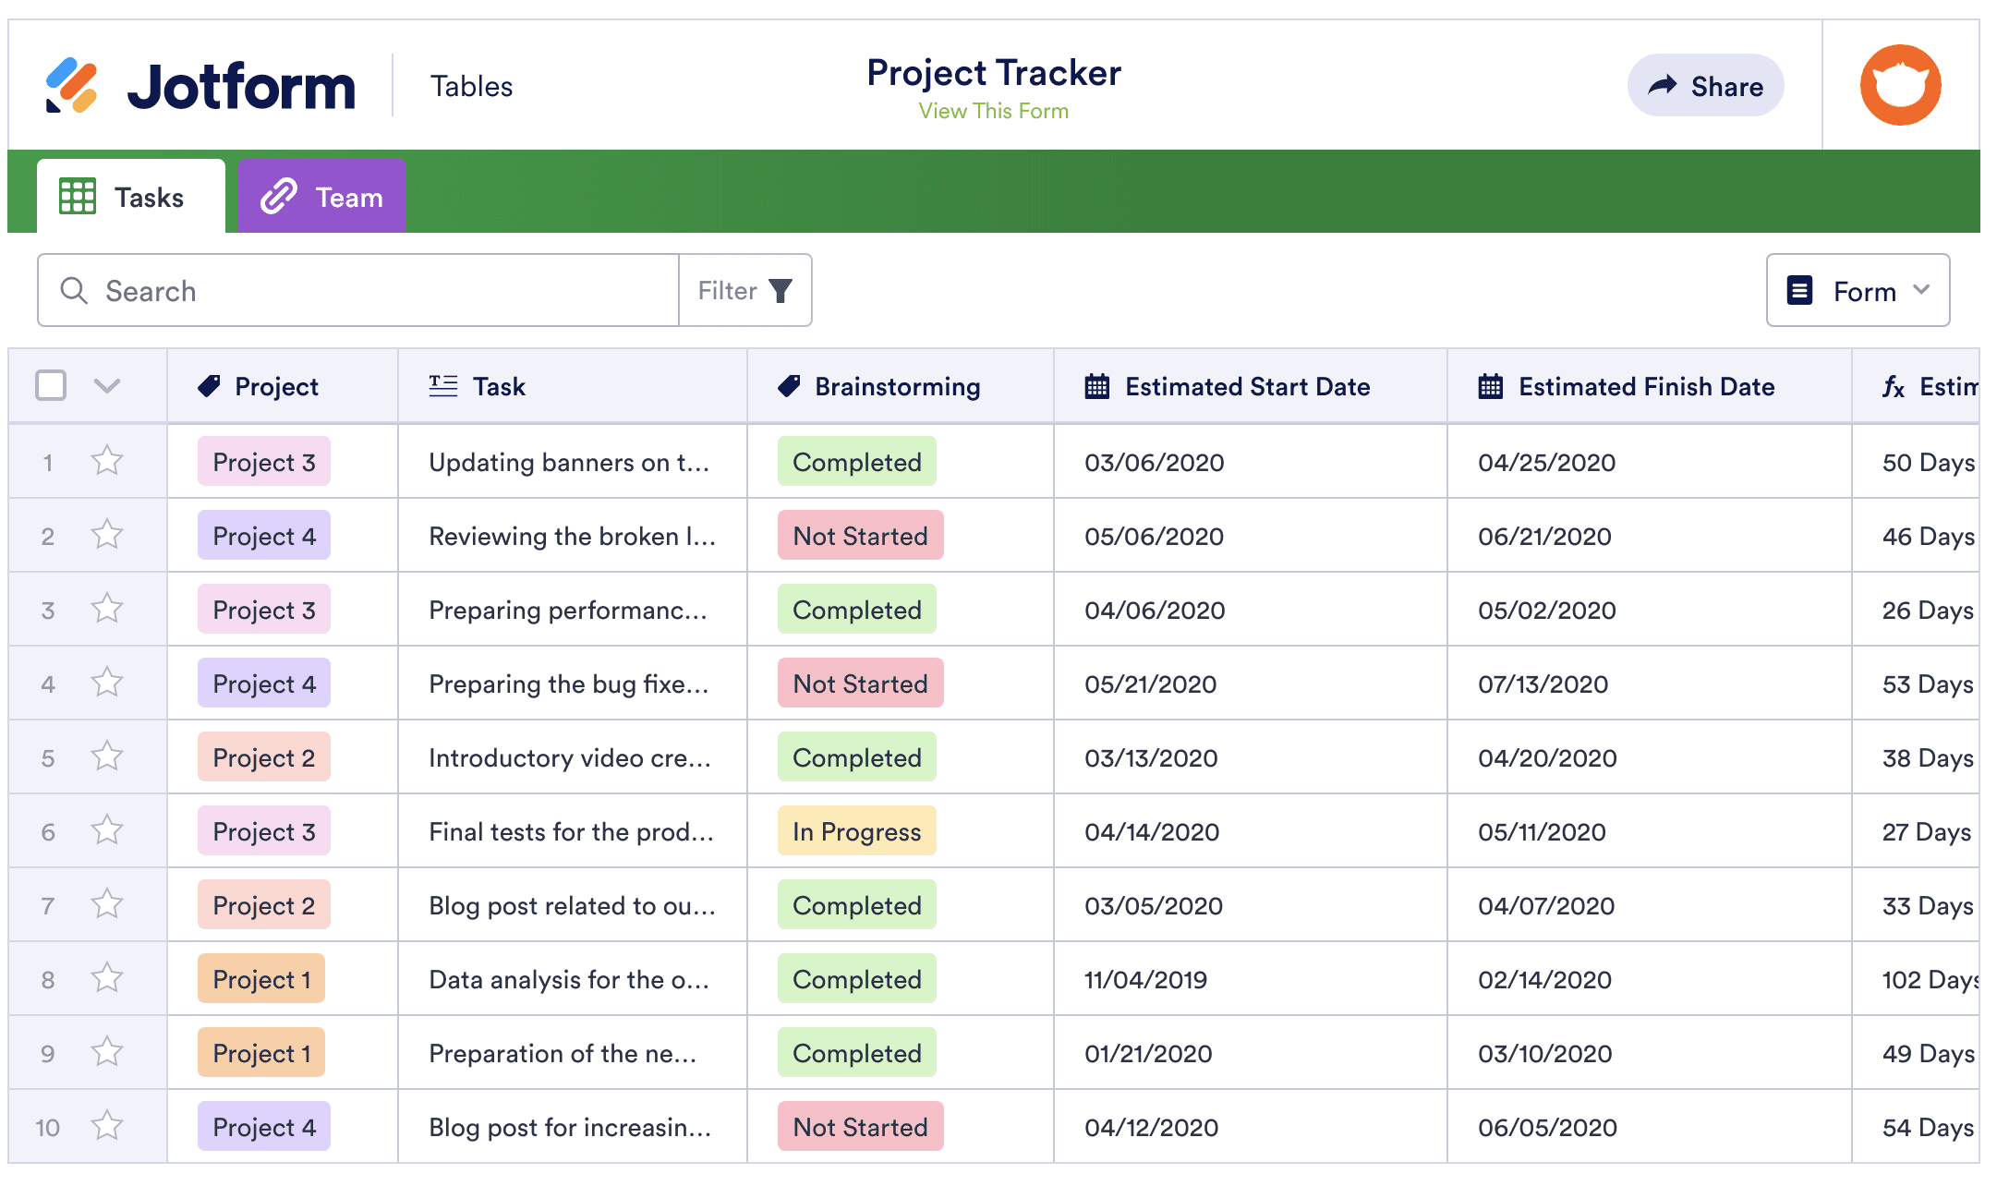Click the search magnifier icon
This screenshot has width=1997, height=1186.
(74, 291)
